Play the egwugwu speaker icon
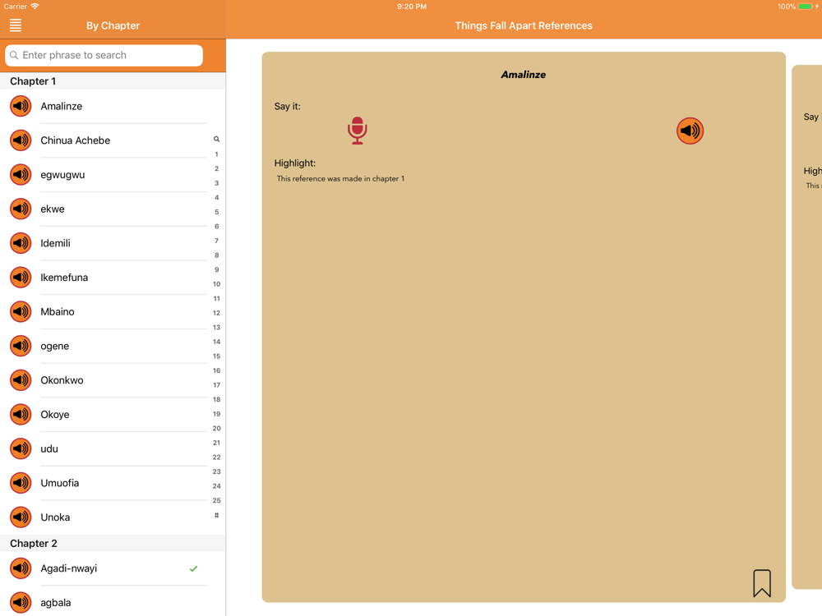This screenshot has height=616, width=822. [x=21, y=174]
